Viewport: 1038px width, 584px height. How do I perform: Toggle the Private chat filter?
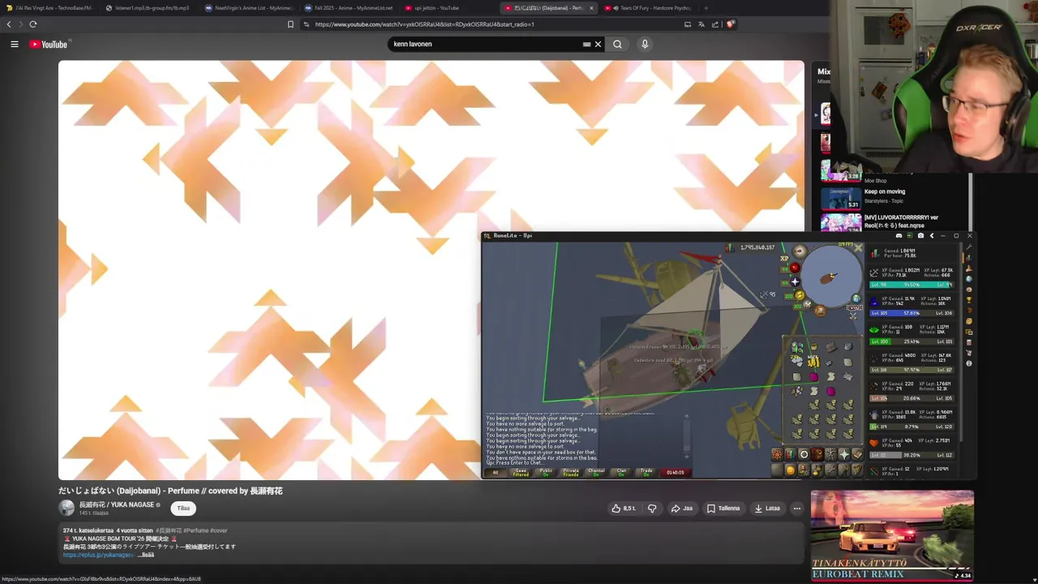point(571,472)
